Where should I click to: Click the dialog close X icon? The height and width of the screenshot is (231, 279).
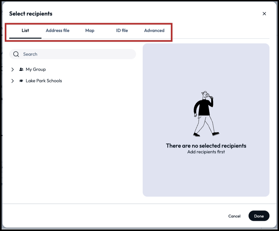coord(264,14)
